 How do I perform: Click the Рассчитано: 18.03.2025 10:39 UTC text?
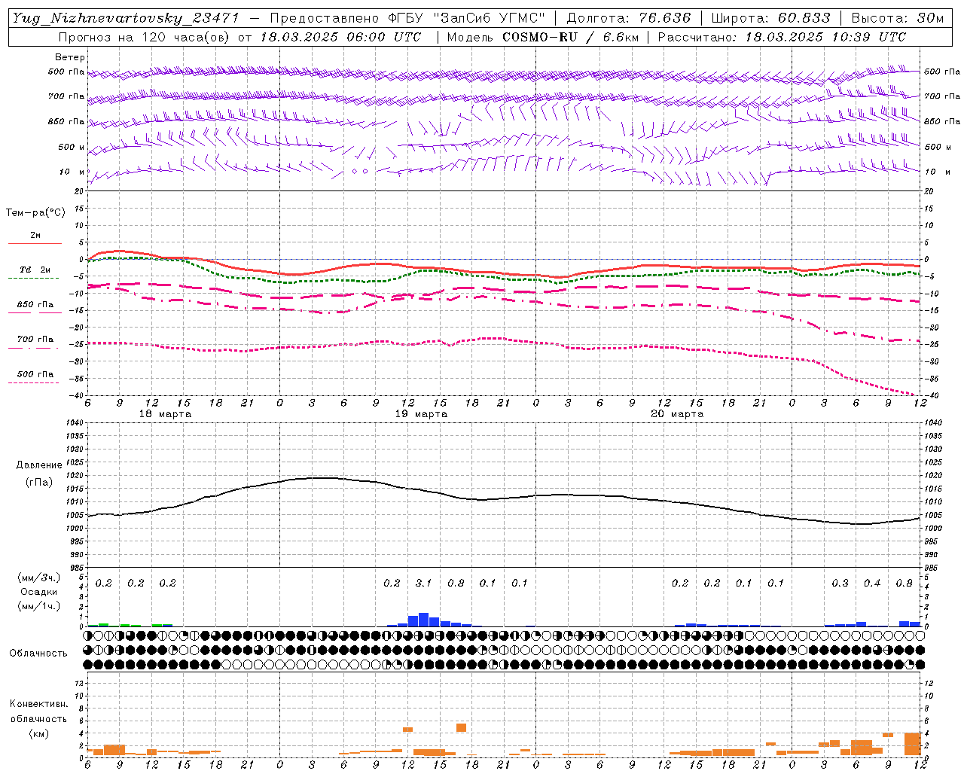pos(782,37)
